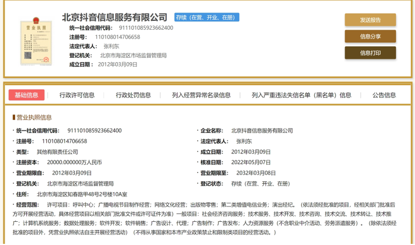The image size is (415, 245).
Task: Click the license section credit code value
Action: 95,130
